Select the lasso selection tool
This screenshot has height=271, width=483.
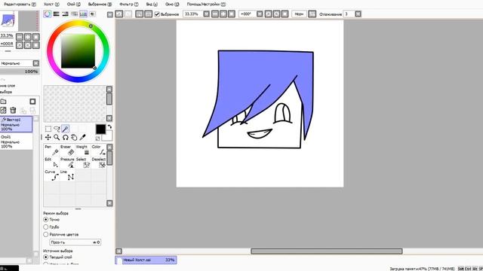pyautogui.click(x=57, y=129)
